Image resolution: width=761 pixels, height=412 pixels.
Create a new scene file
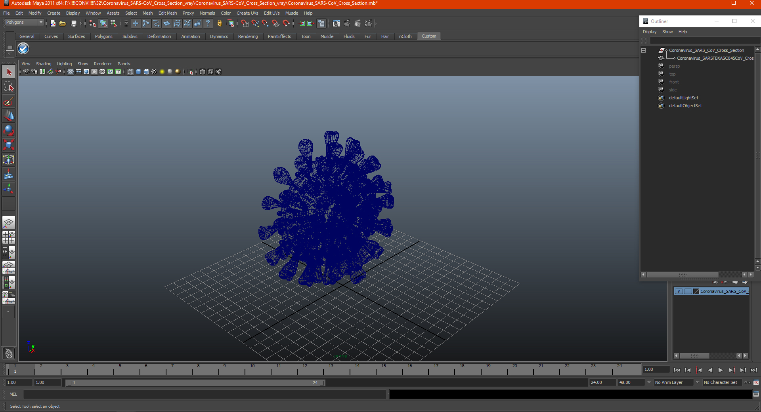pyautogui.click(x=53, y=24)
